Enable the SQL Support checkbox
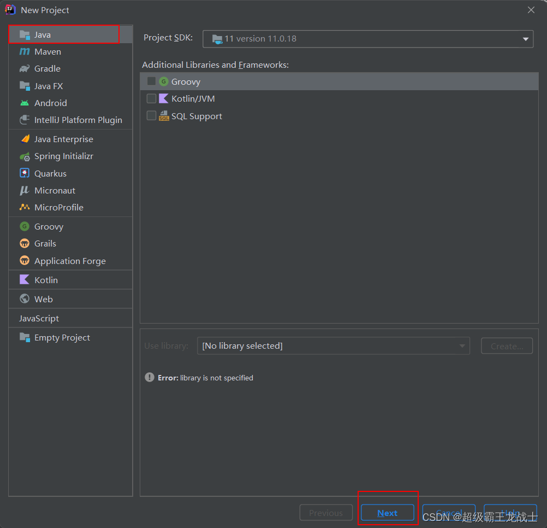 (151, 115)
